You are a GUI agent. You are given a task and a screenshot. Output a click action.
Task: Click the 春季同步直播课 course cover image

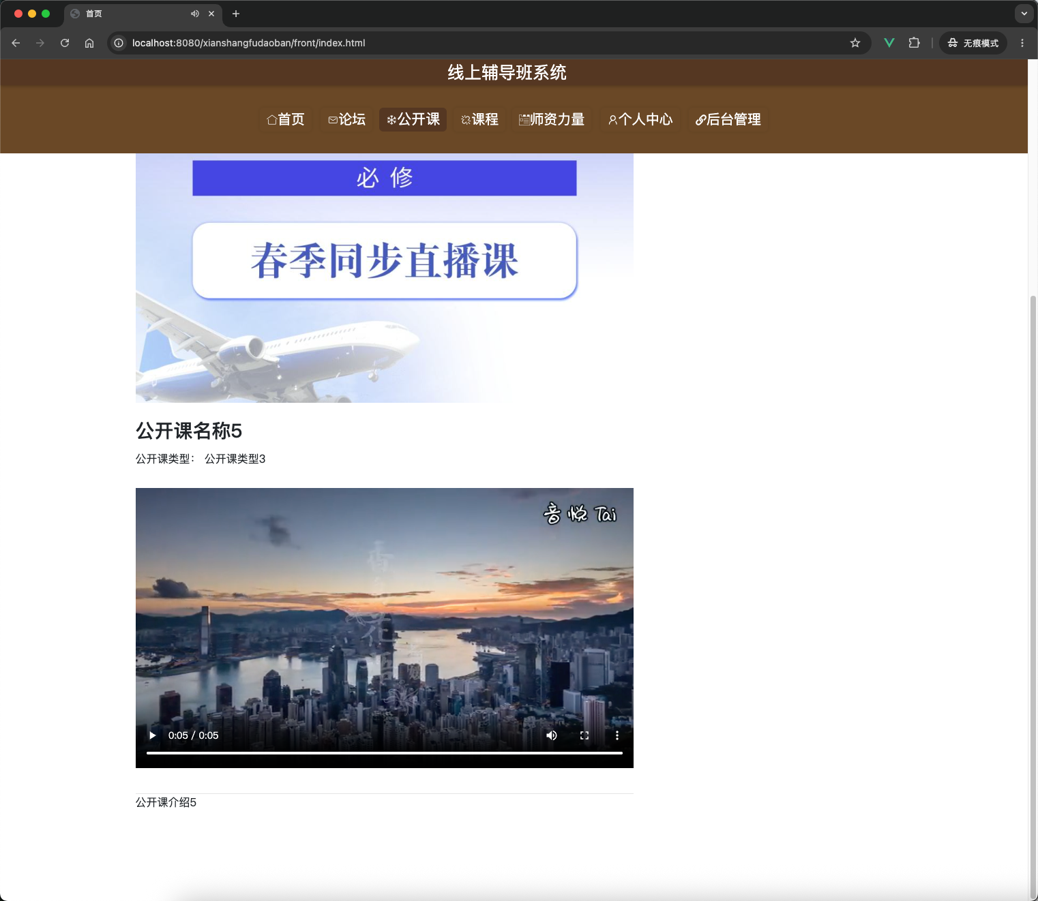point(385,278)
